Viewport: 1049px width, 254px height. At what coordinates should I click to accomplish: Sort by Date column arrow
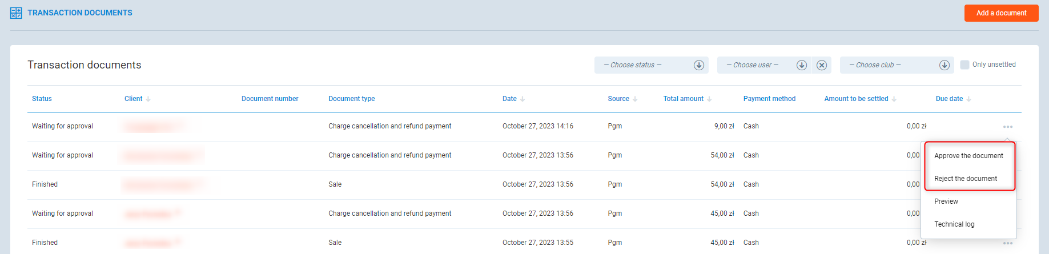523,99
